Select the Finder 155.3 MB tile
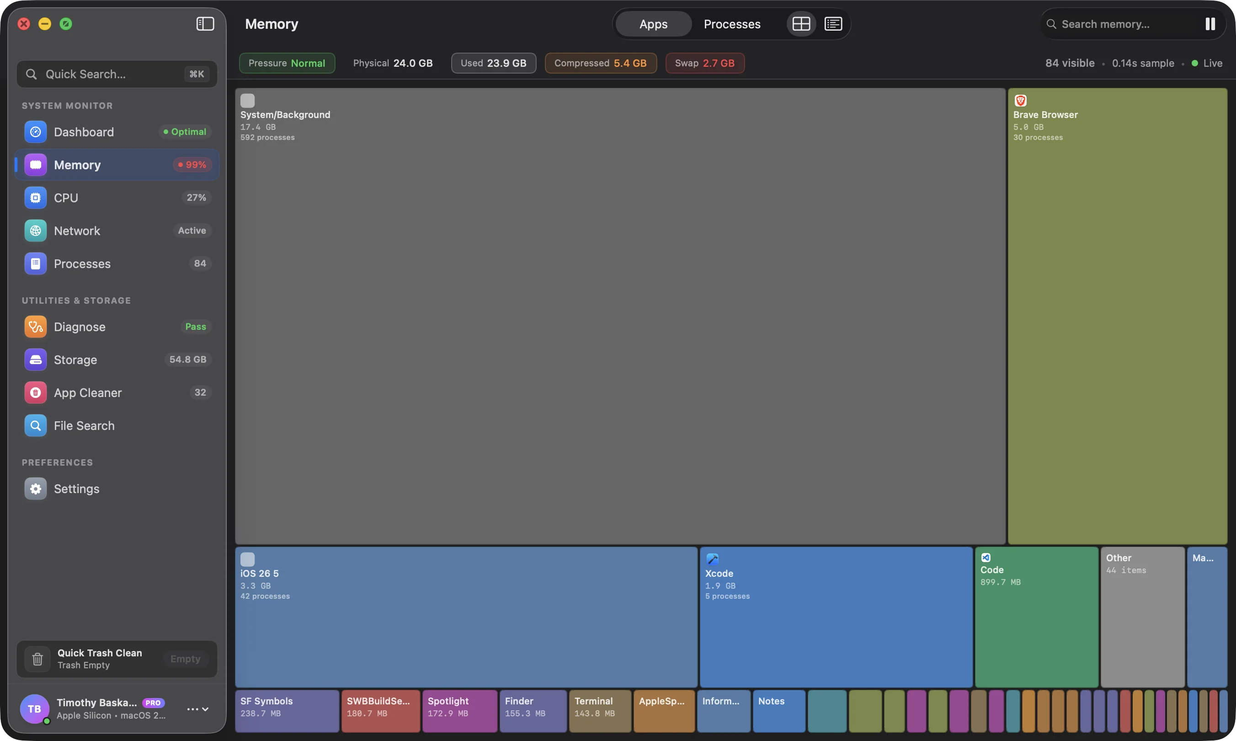The image size is (1236, 741). 533,711
